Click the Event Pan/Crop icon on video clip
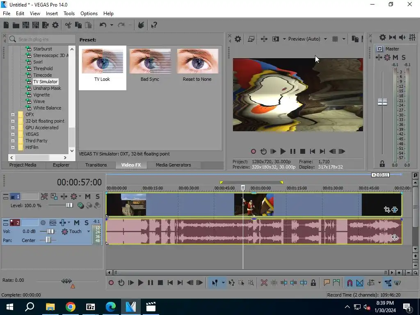 [387, 210]
